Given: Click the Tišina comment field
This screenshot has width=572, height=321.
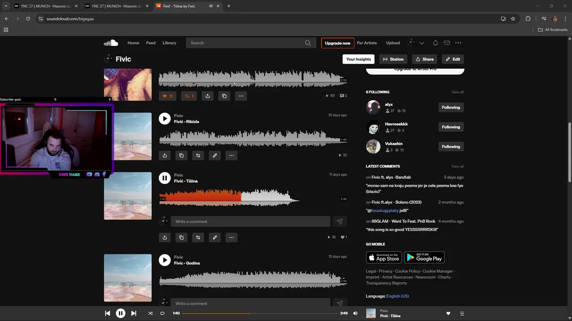Looking at the screenshot, I should point(250,222).
